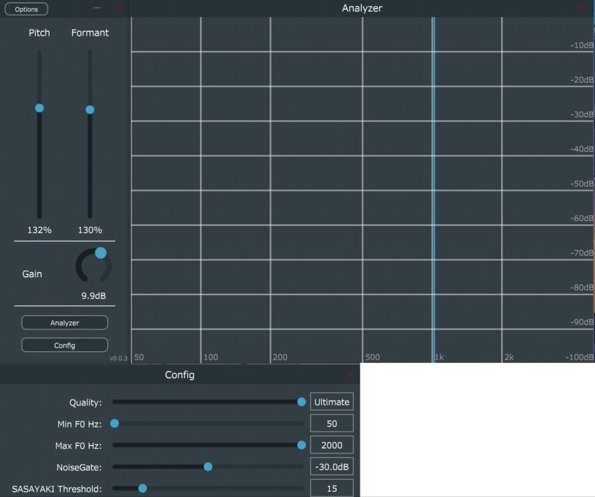595x497 pixels.
Task: Minimize the main voice changer window
Action: (x=97, y=7)
